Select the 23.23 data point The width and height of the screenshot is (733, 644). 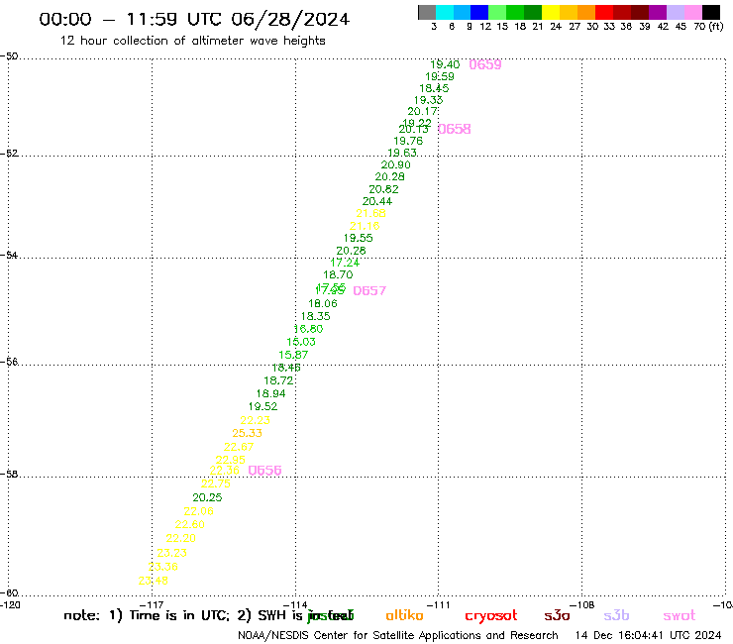[172, 552]
